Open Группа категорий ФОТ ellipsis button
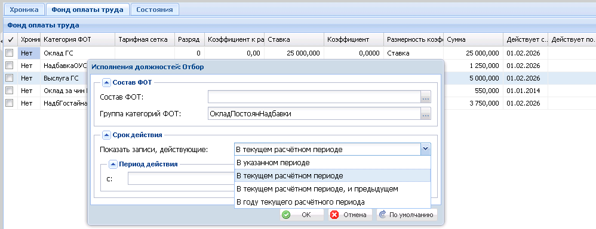The height and width of the screenshot is (229, 596). (x=426, y=113)
